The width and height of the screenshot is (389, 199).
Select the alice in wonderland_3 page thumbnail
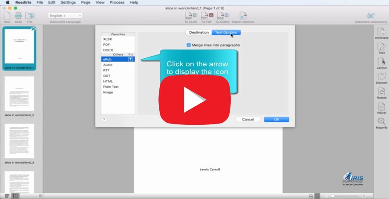pos(19,141)
